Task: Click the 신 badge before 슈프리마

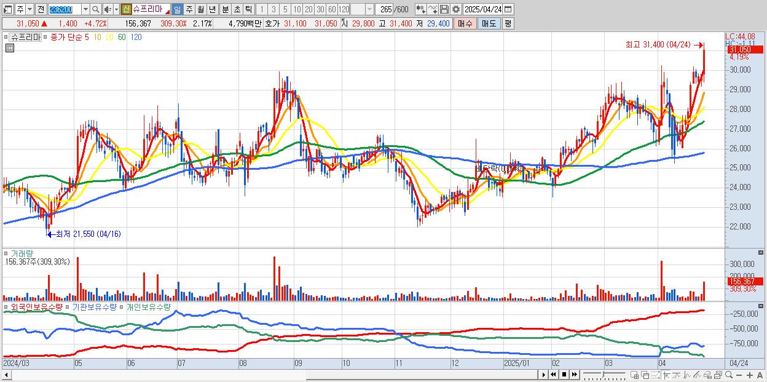Action: click(x=125, y=9)
